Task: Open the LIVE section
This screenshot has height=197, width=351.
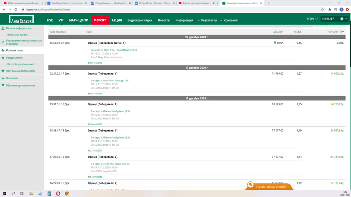Action: coord(50,20)
